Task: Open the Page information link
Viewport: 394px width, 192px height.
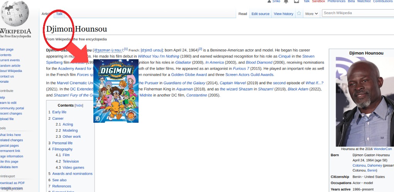Action: pos(11,156)
